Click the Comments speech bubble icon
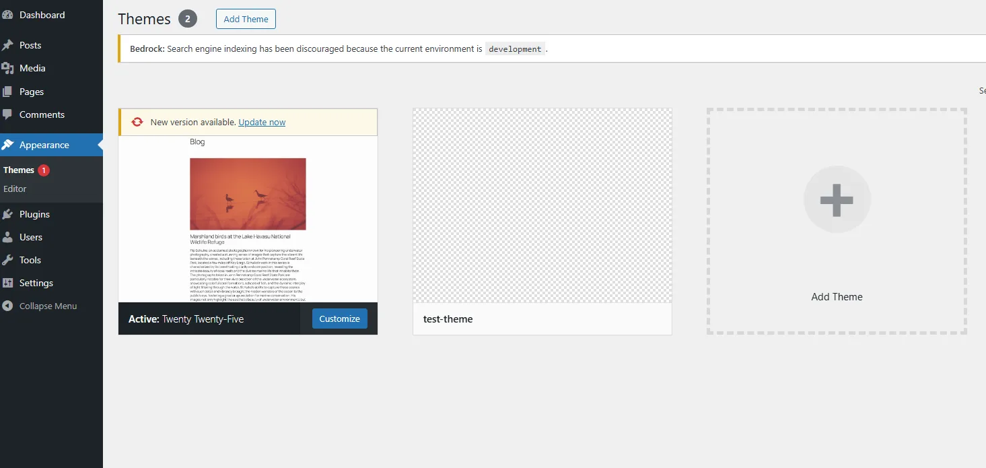986x468 pixels. [7, 114]
